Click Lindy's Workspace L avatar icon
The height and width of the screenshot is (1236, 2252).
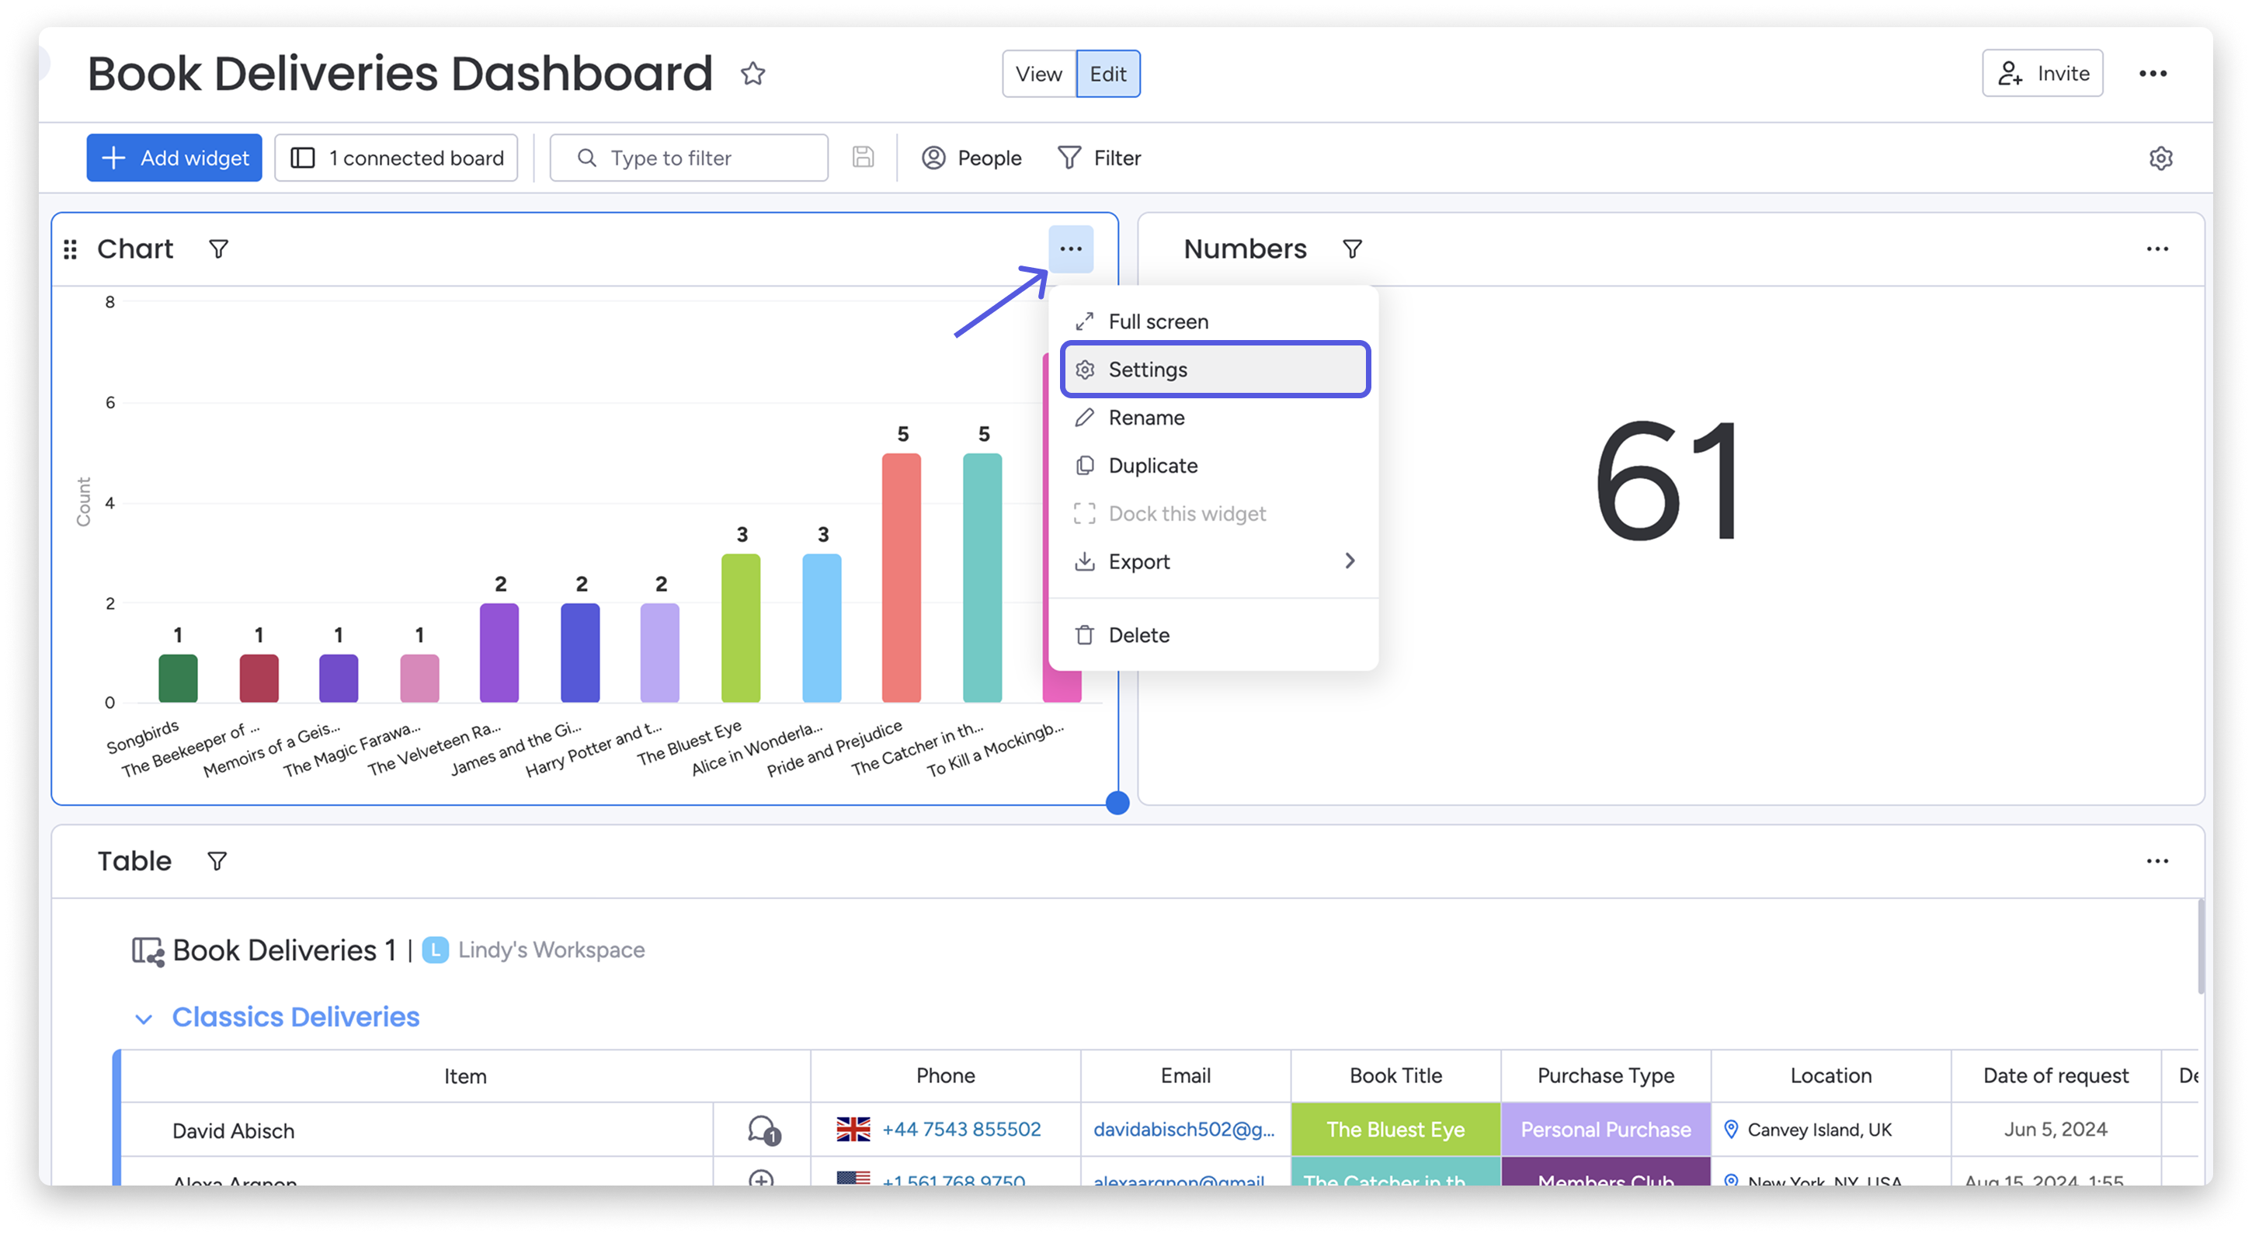point(436,950)
